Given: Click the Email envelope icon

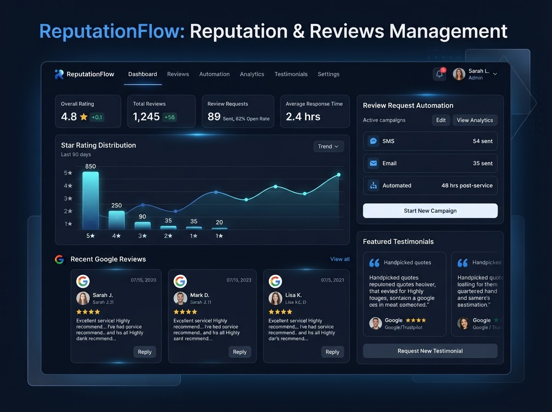Looking at the screenshot, I should click(374, 163).
